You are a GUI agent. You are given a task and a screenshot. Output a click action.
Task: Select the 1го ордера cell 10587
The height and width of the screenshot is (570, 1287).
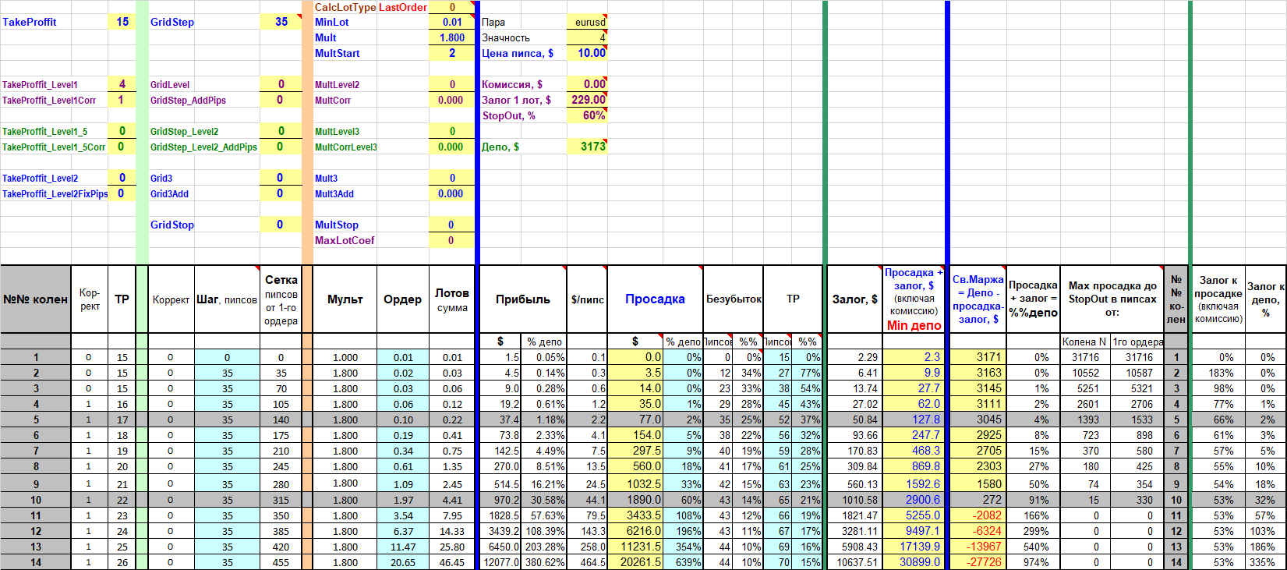click(1137, 373)
